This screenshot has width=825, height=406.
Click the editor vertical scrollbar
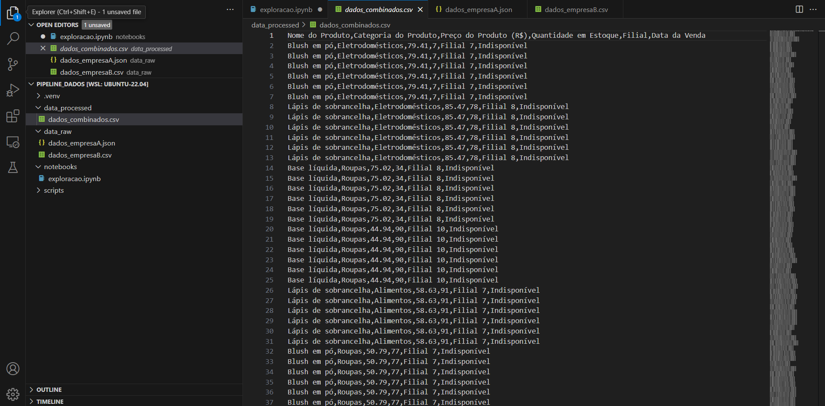(822, 218)
